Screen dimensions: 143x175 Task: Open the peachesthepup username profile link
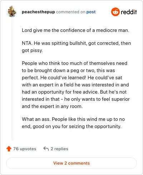coord(38,12)
